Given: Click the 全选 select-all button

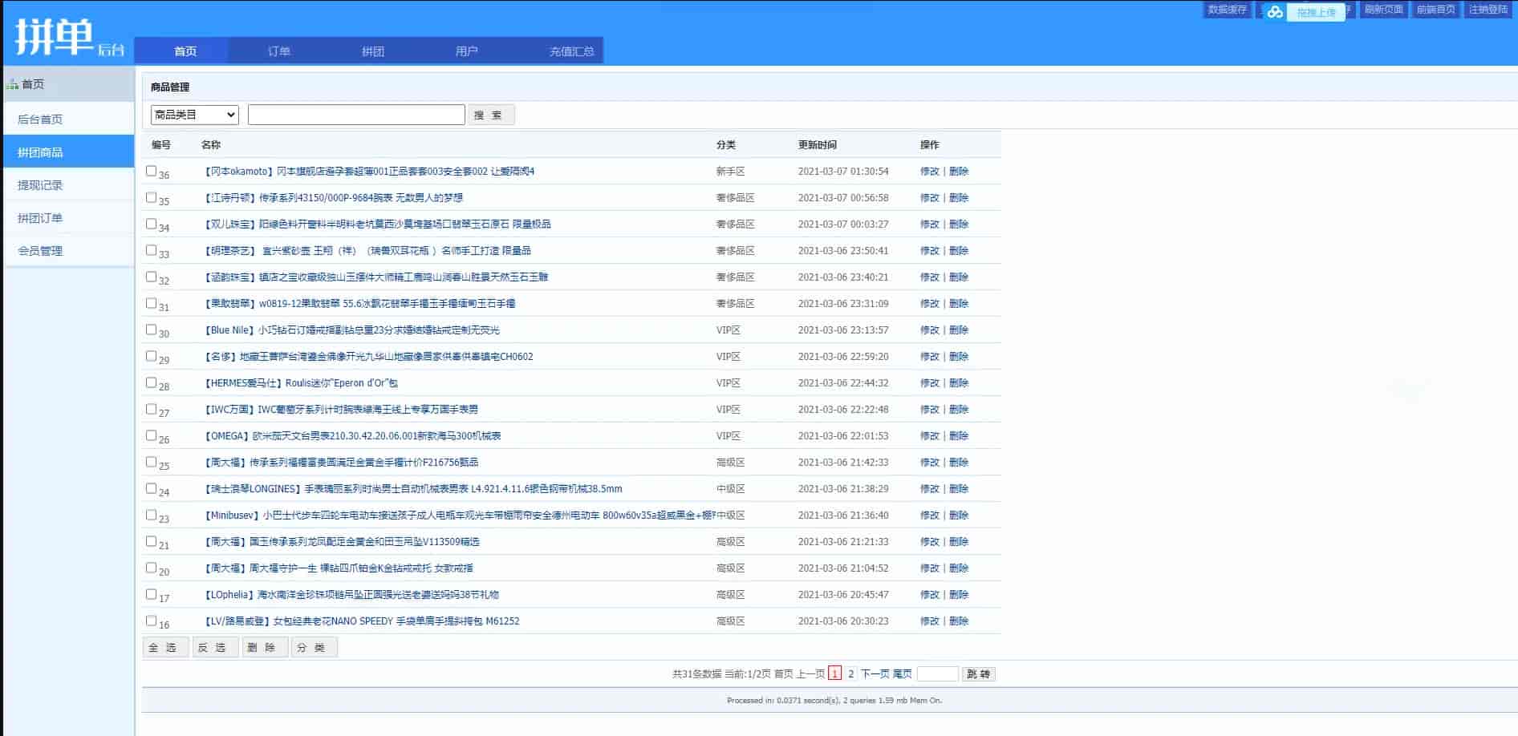Looking at the screenshot, I should coord(165,648).
